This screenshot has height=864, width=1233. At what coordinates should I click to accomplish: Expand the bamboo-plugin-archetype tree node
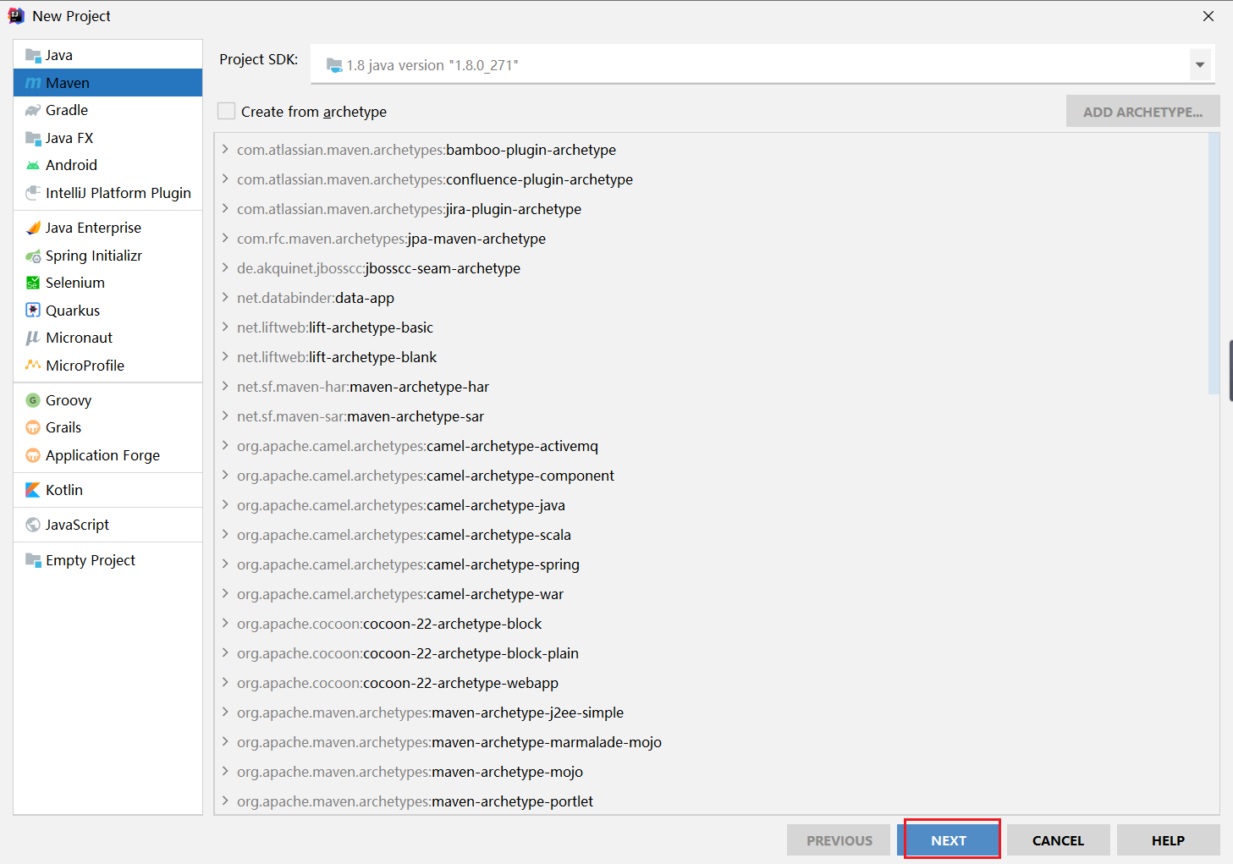coord(225,150)
